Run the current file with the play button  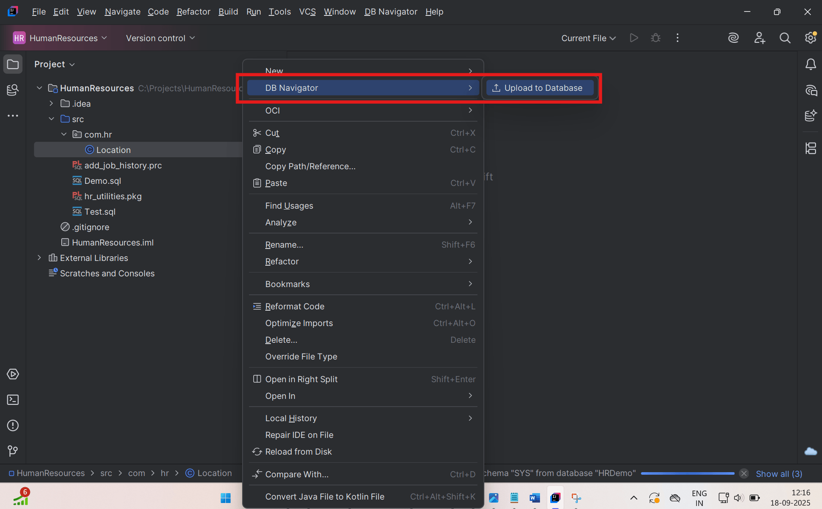[634, 38]
